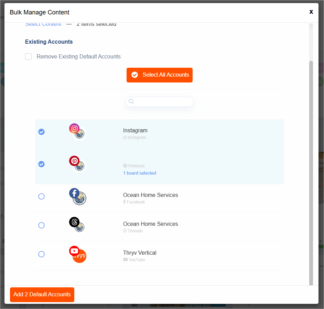Viewport: 324px width, 309px height.
Task: Uncheck the Pinterest account selection
Action: 41,164
